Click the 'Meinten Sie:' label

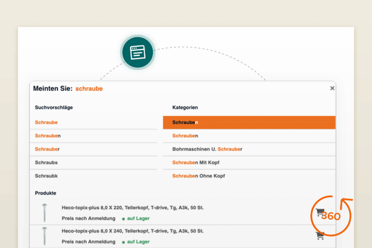coord(53,89)
